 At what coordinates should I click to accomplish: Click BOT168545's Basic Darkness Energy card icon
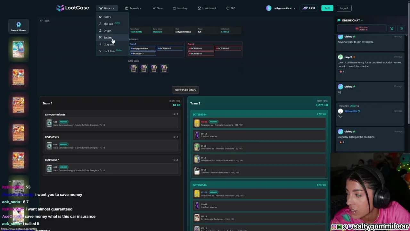pyautogui.click(x=49, y=146)
